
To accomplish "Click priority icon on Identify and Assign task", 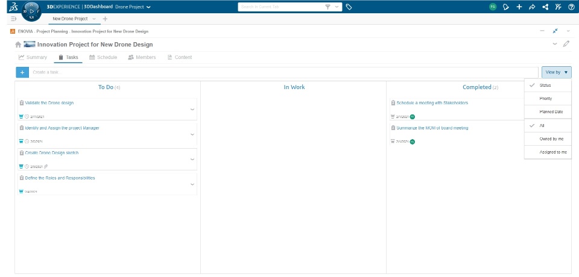I will click(21, 142).
